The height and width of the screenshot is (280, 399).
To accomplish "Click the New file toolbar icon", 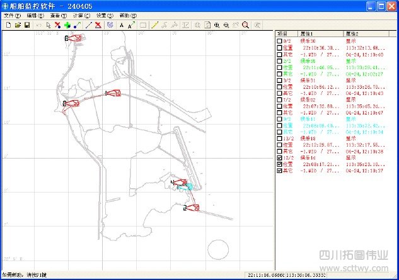I will pos(8,25).
